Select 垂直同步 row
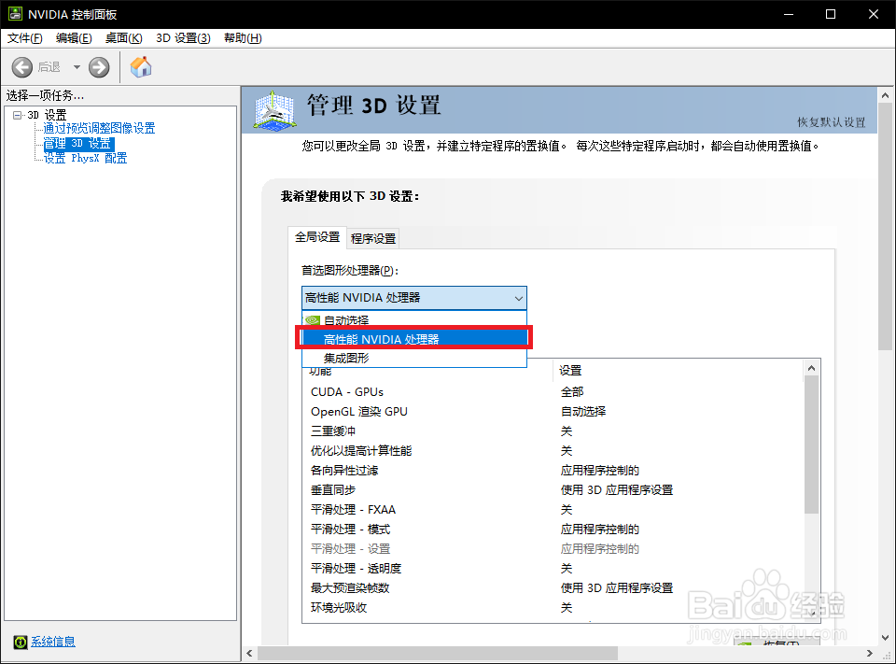This screenshot has width=896, height=664. click(553, 489)
